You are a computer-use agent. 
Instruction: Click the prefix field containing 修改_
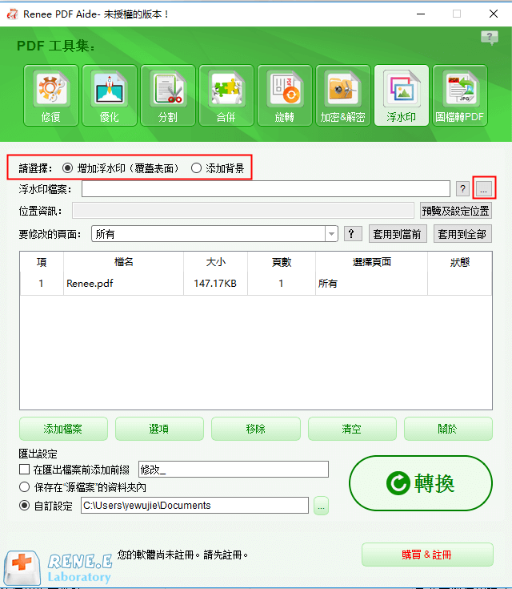point(234,470)
